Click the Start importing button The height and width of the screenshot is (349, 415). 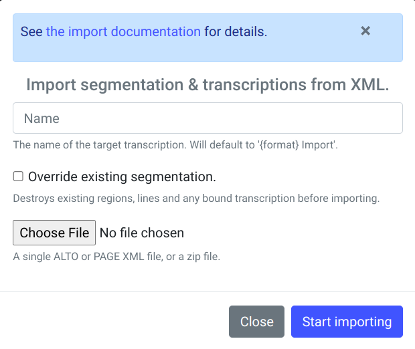347,322
